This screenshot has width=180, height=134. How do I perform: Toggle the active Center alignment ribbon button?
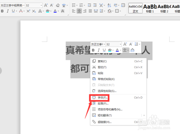point(79,11)
